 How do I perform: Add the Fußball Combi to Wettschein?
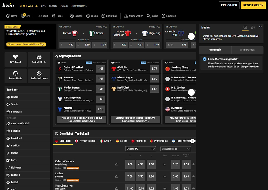point(26,44)
